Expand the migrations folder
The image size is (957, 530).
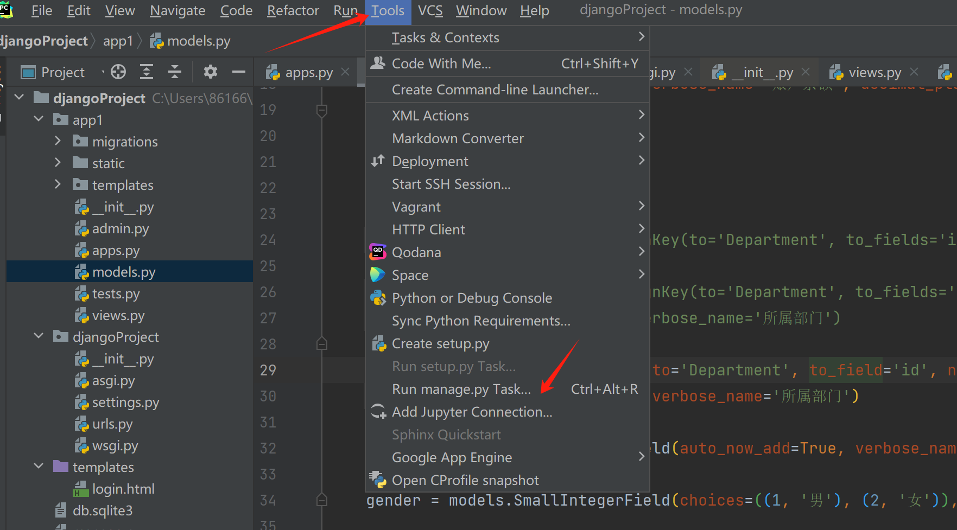tap(58, 142)
